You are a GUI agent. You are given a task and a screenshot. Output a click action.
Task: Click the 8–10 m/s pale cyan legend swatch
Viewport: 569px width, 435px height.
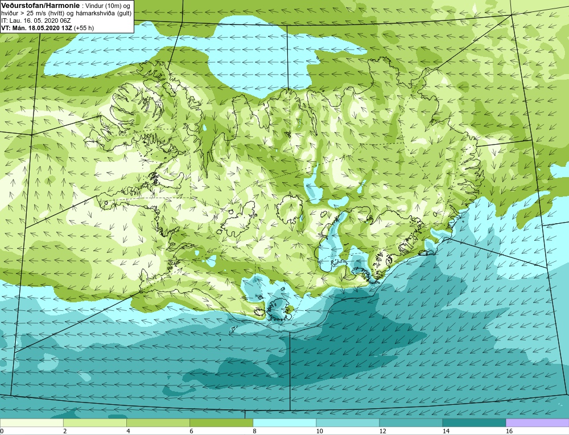click(284, 422)
